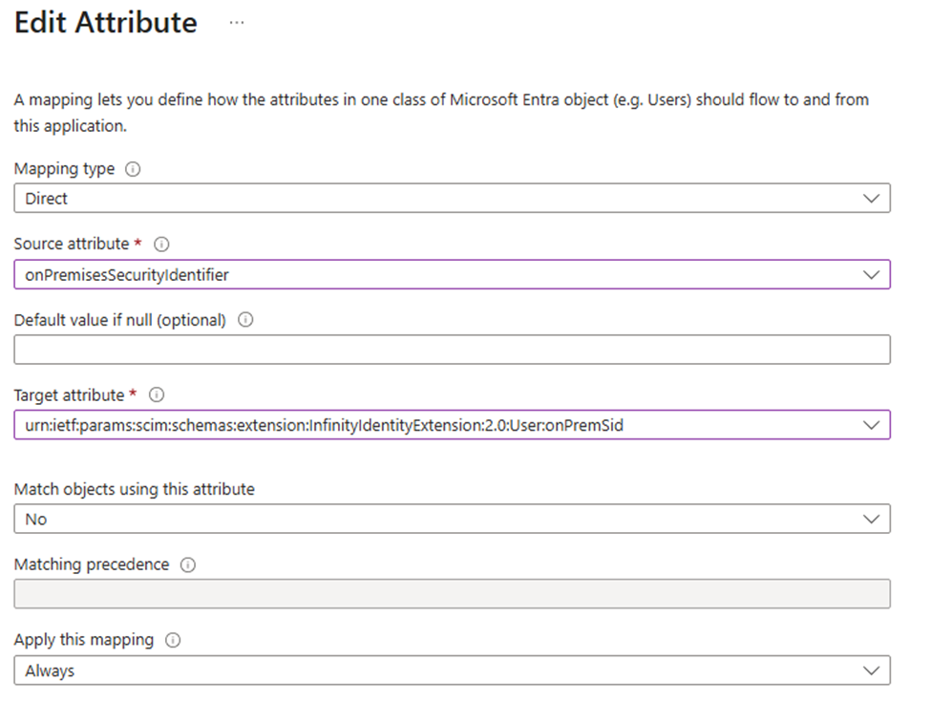Open the Target attribute onPremSid dropdown
Screen dimensions: 931x724
coord(451,425)
